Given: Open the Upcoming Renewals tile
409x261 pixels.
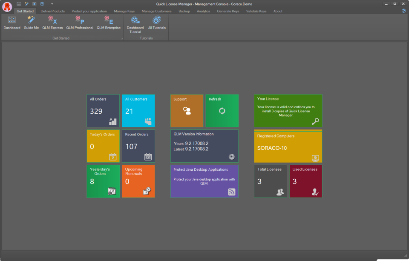Looking at the screenshot, I should click(x=138, y=181).
